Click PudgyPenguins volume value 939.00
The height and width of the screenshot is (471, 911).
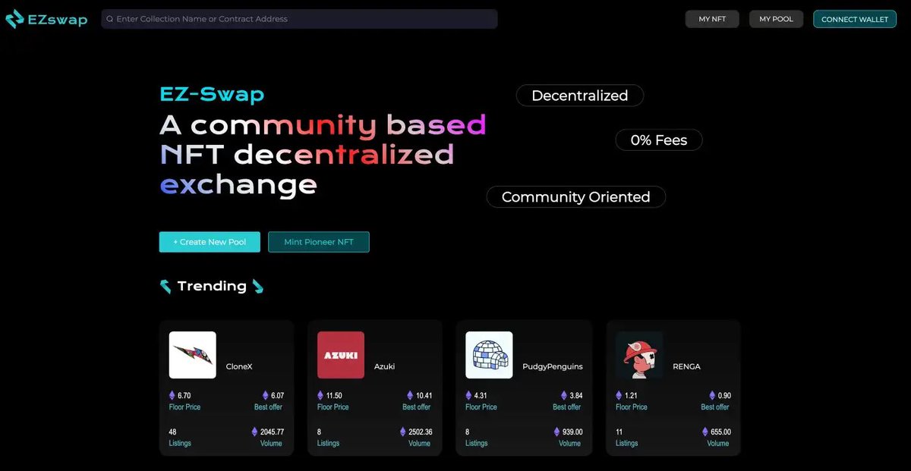pyautogui.click(x=572, y=432)
